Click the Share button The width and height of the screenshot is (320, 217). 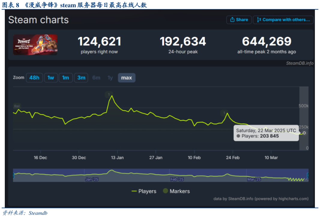239,20
